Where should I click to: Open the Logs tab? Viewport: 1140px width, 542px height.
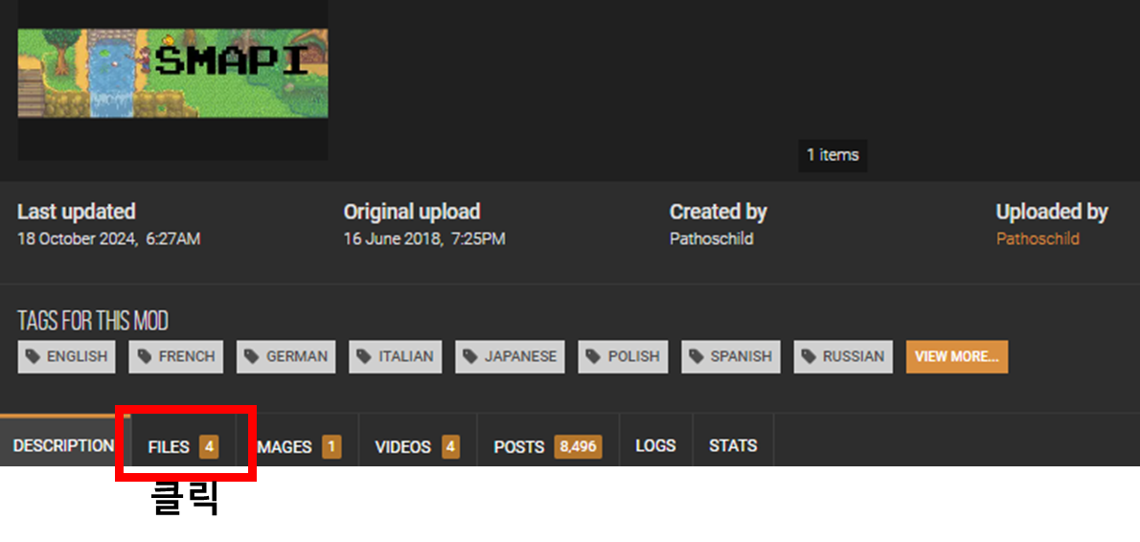coord(655,446)
